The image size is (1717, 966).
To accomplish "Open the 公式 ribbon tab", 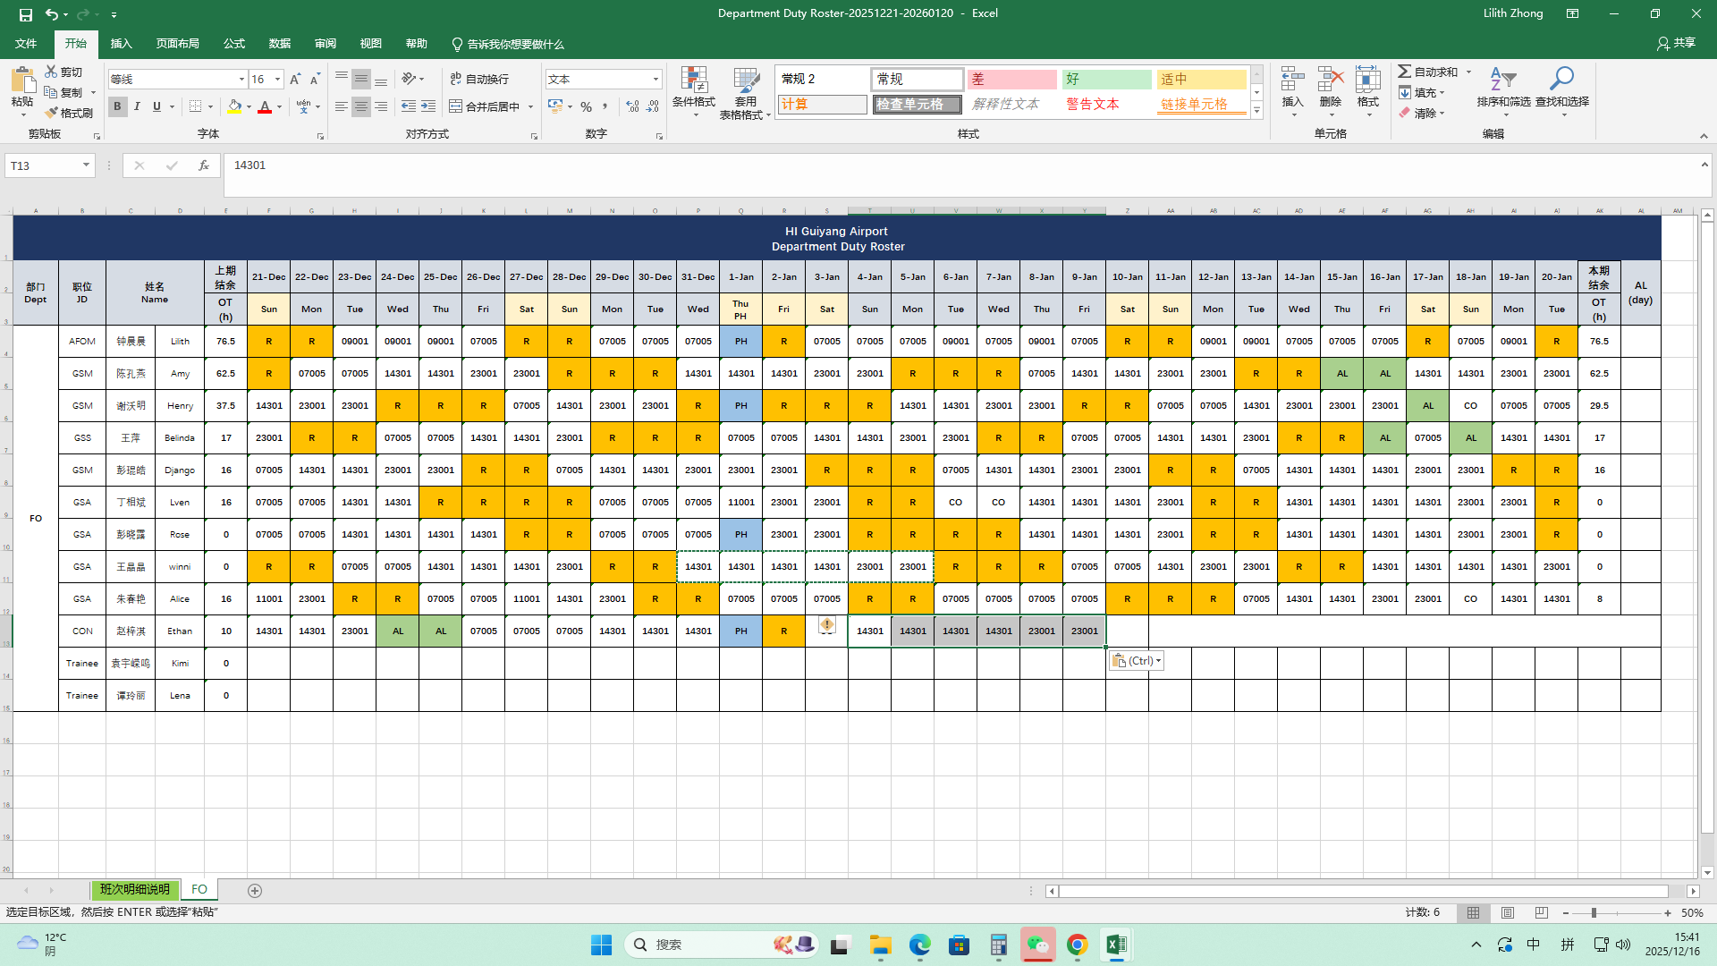I will coord(234,44).
